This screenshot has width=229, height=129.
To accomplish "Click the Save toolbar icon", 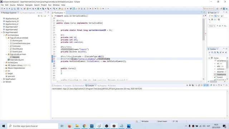I will click(x=12, y=9).
